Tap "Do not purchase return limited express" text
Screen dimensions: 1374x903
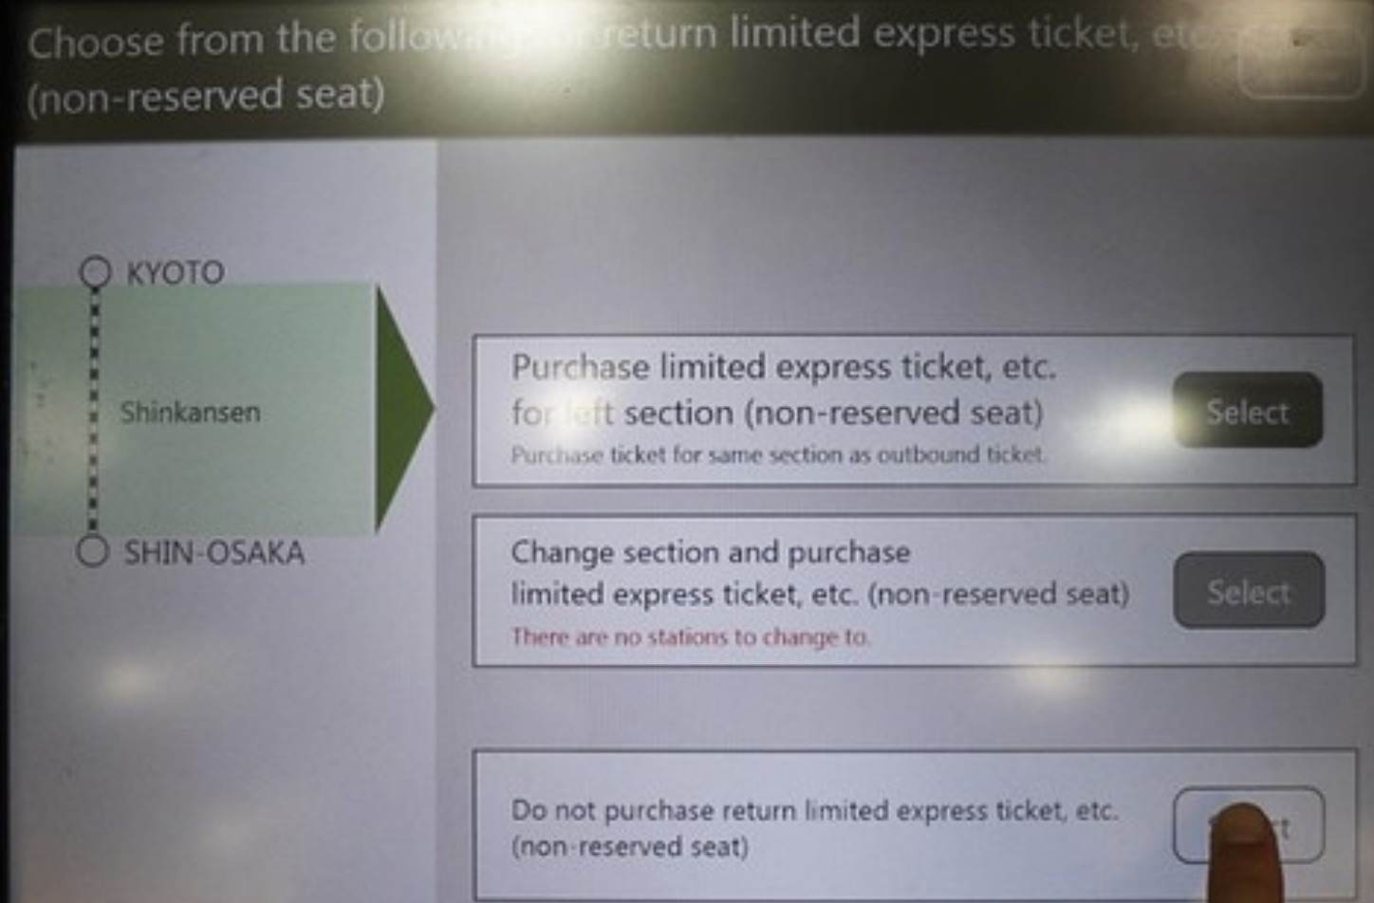(814, 811)
